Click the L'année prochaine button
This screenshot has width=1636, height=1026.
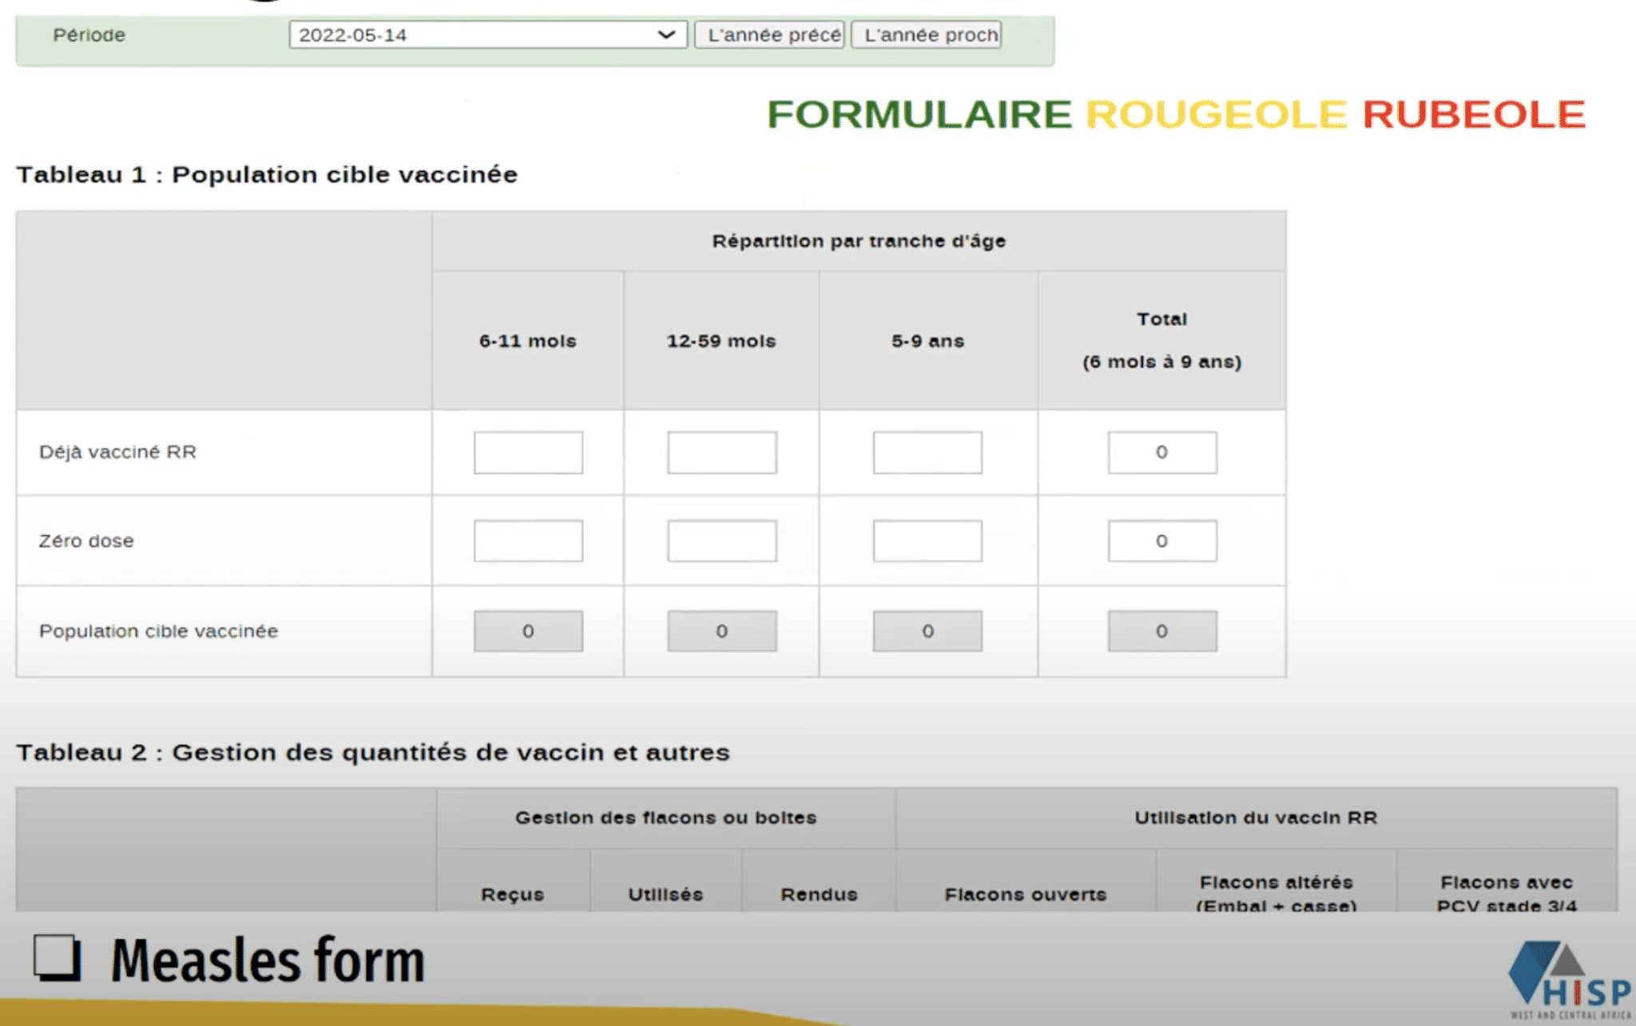pyautogui.click(x=926, y=35)
